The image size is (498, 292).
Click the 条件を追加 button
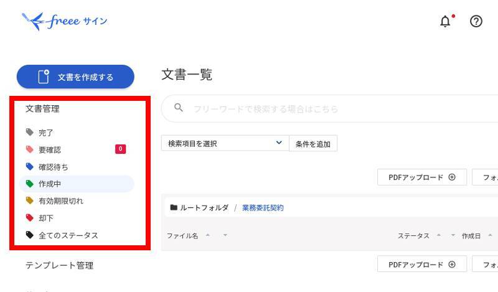(x=313, y=144)
